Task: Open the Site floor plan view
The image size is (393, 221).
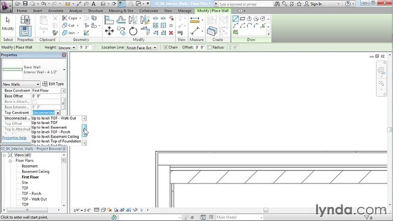Action: [x=25, y=183]
